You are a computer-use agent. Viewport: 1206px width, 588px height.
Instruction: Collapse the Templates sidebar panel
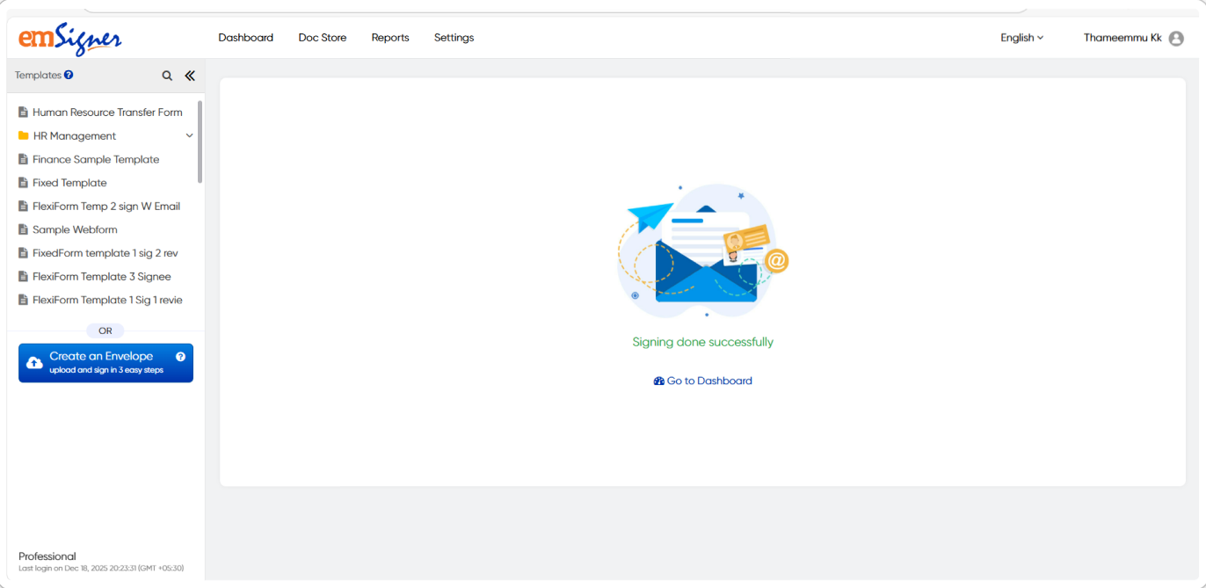(190, 76)
